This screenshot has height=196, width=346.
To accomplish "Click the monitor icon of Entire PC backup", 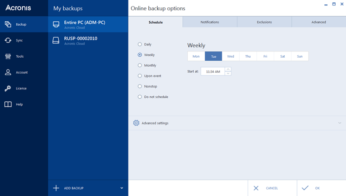I will point(56,24).
